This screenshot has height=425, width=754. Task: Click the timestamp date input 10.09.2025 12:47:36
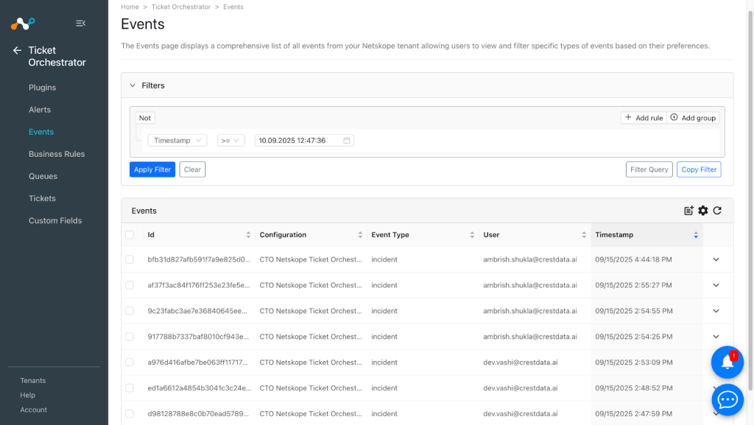304,141
